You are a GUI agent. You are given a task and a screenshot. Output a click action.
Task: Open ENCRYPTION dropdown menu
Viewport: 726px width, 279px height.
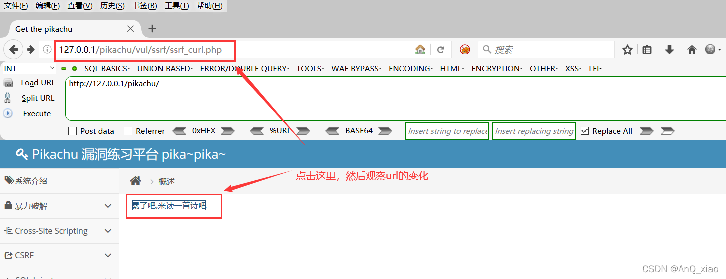point(497,68)
